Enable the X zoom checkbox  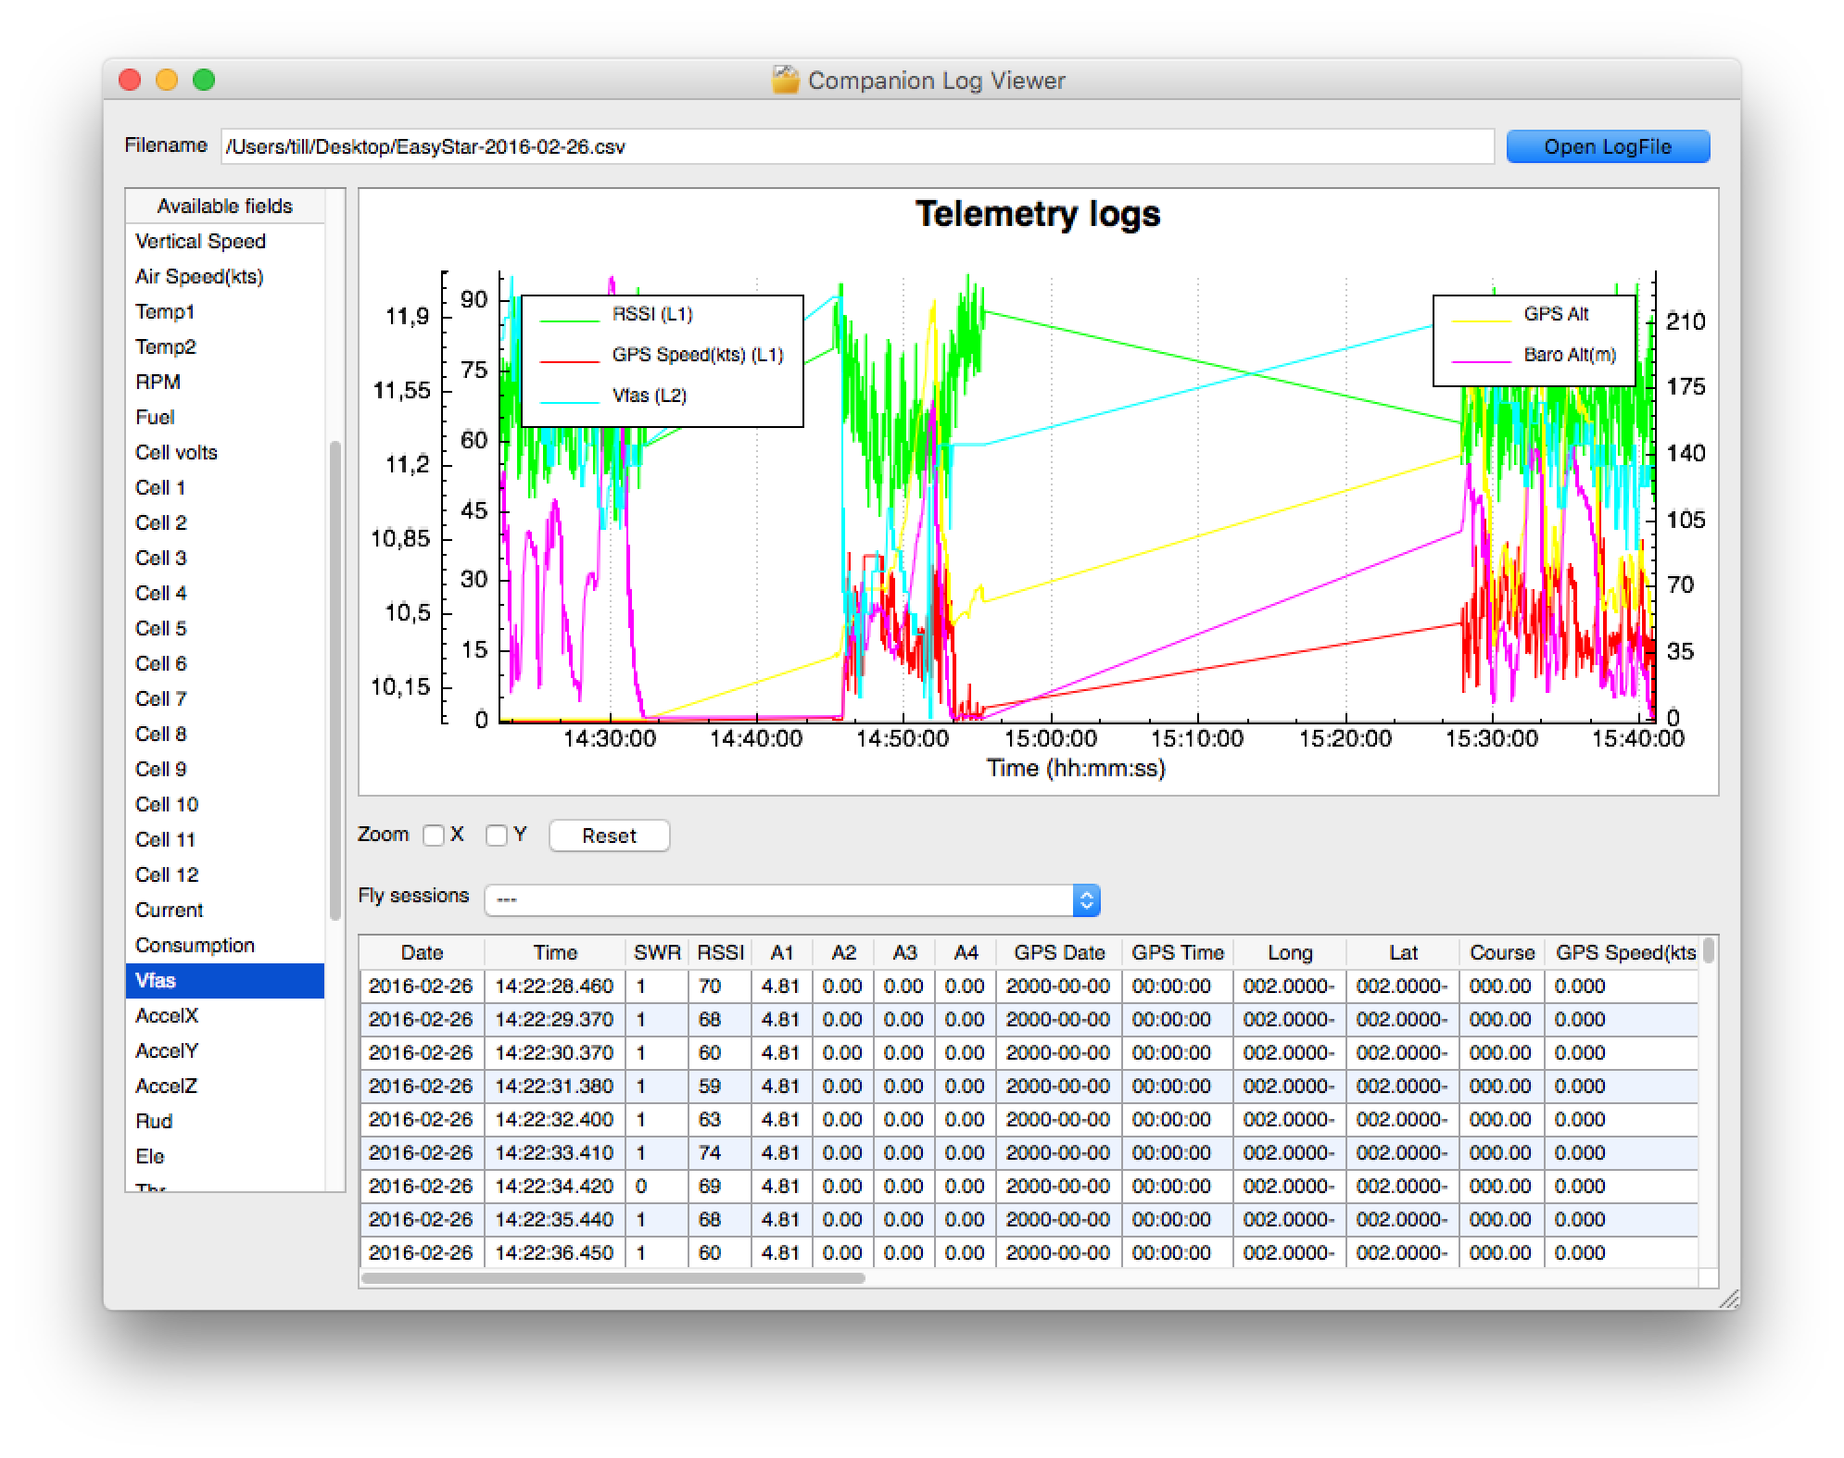coord(434,836)
